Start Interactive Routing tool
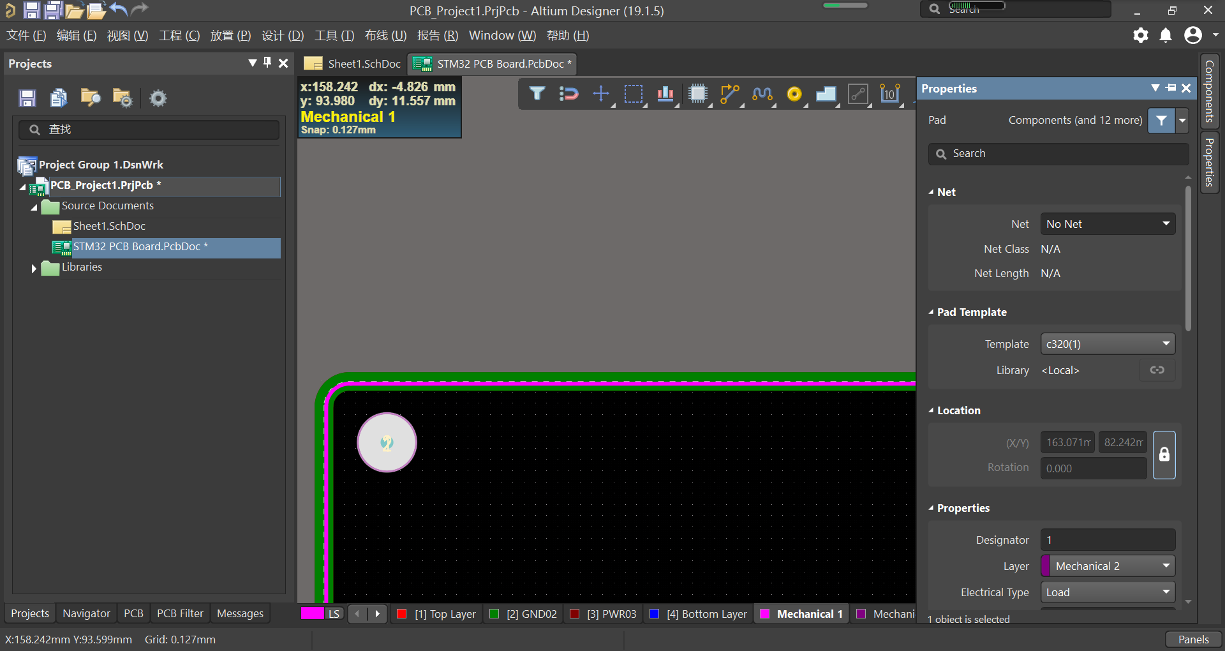Image resolution: width=1225 pixels, height=651 pixels. click(730, 94)
